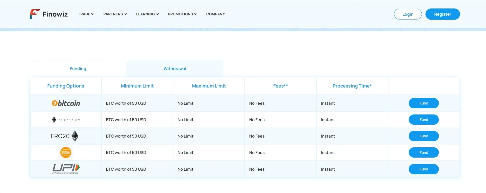Image resolution: width=486 pixels, height=193 pixels.
Task: Click the UPI logo in funding options
Action: [66, 169]
